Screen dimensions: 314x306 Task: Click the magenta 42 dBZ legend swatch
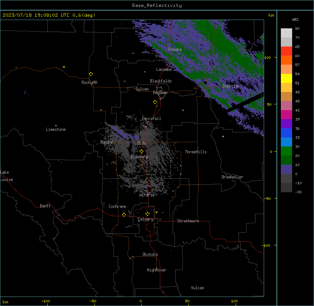pyautogui.click(x=286, y=114)
